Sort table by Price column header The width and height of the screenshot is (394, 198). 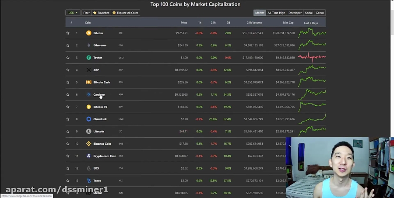pos(184,23)
